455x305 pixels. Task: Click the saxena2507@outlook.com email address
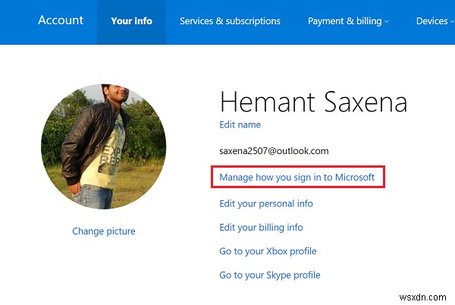pyautogui.click(x=274, y=151)
